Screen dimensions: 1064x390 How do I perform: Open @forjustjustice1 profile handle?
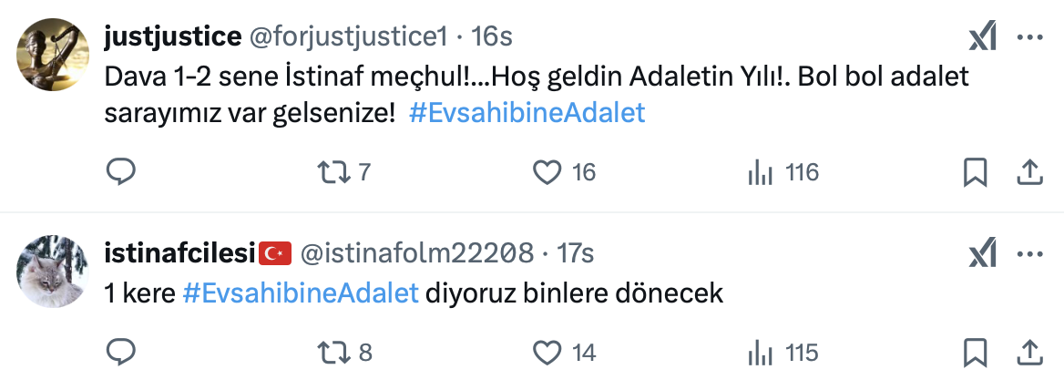click(x=348, y=36)
